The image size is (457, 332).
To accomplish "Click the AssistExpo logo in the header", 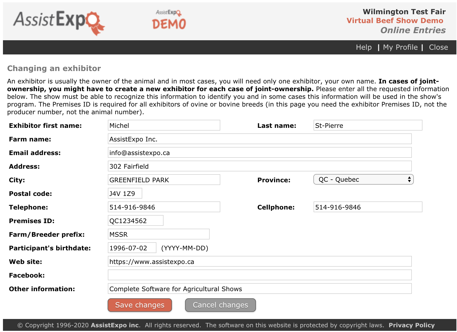I will pos(59,22).
